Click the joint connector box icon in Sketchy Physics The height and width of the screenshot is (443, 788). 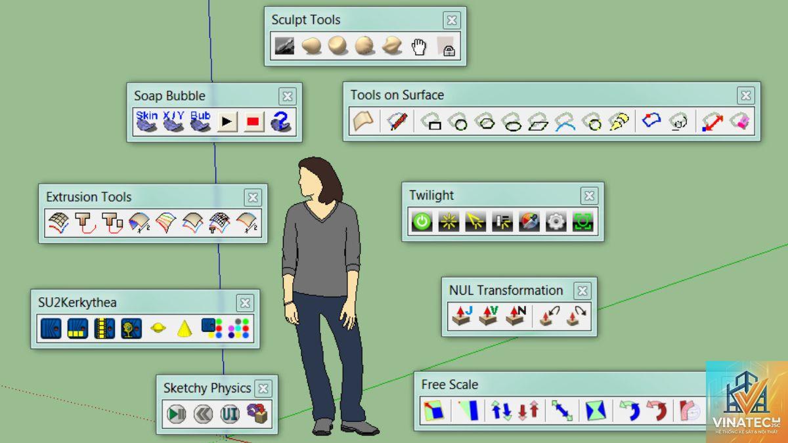257,414
